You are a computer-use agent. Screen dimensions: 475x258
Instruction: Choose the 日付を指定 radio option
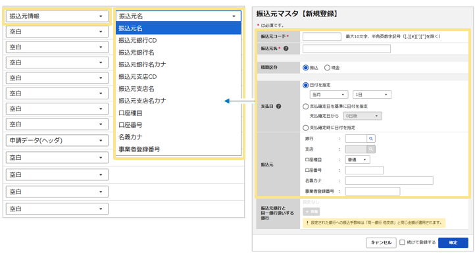pyautogui.click(x=306, y=85)
